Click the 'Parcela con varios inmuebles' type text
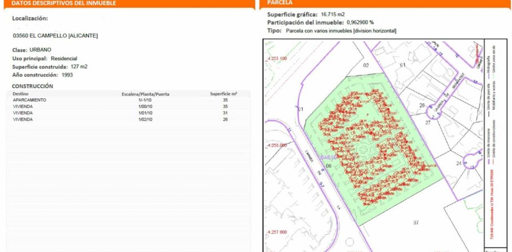This screenshot has width=512, height=252. 341,31
